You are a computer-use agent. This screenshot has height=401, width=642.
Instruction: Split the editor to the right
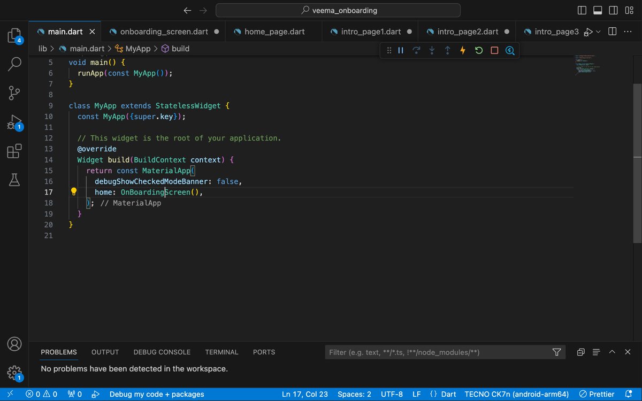(x=613, y=32)
